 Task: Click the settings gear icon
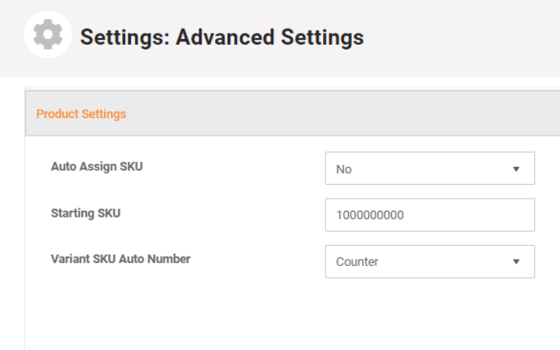[48, 34]
